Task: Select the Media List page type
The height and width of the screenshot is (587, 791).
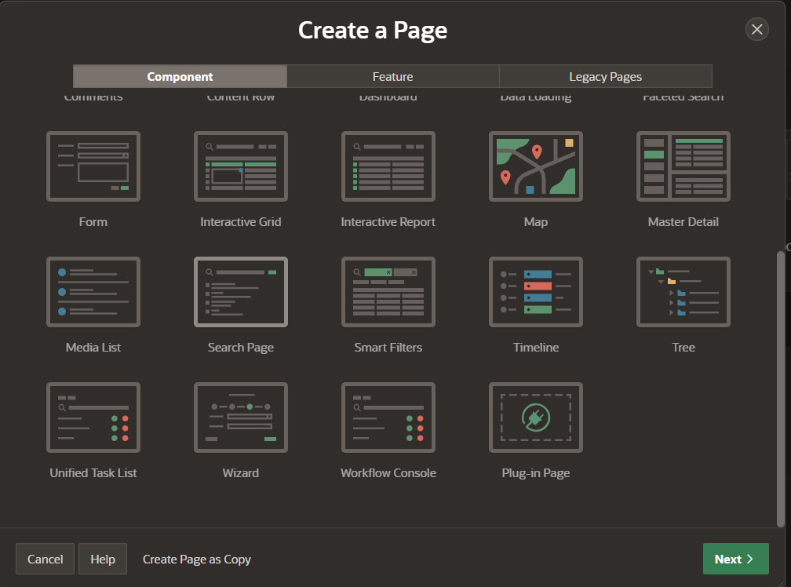Action: (x=93, y=292)
